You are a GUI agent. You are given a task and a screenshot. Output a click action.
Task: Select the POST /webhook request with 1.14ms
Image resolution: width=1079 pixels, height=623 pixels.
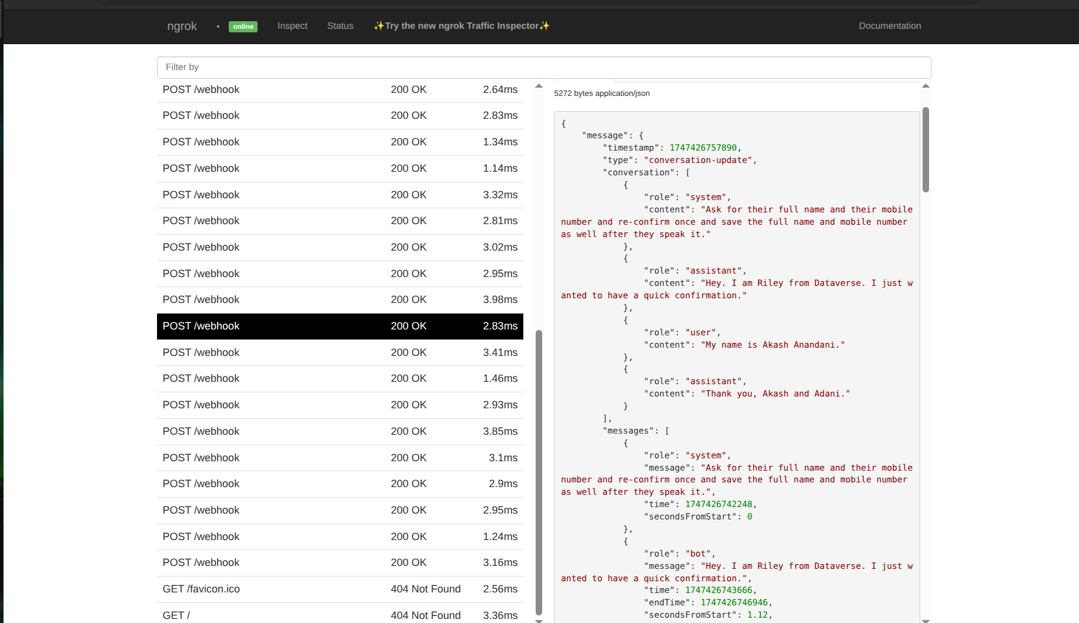pyautogui.click(x=340, y=168)
